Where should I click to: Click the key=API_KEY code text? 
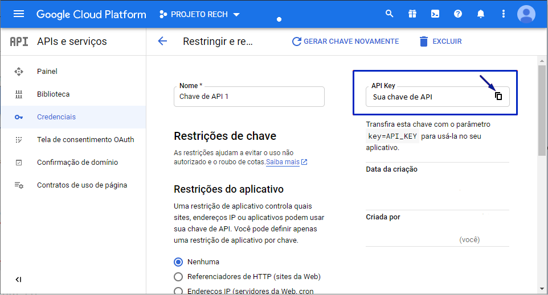(392, 136)
